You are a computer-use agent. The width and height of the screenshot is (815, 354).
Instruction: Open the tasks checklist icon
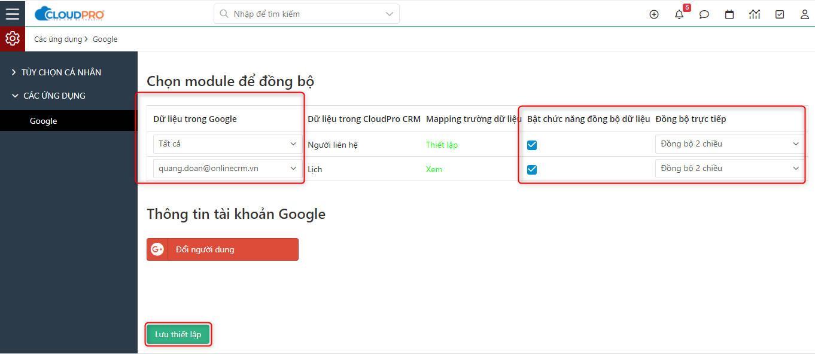[780, 14]
